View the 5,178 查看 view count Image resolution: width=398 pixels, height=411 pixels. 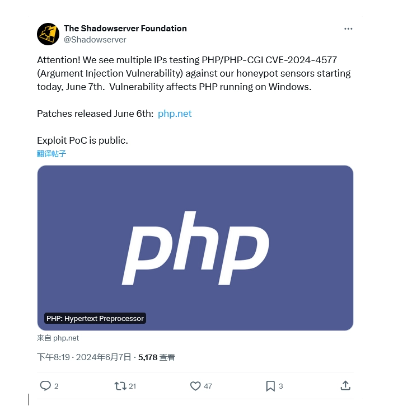click(x=157, y=357)
